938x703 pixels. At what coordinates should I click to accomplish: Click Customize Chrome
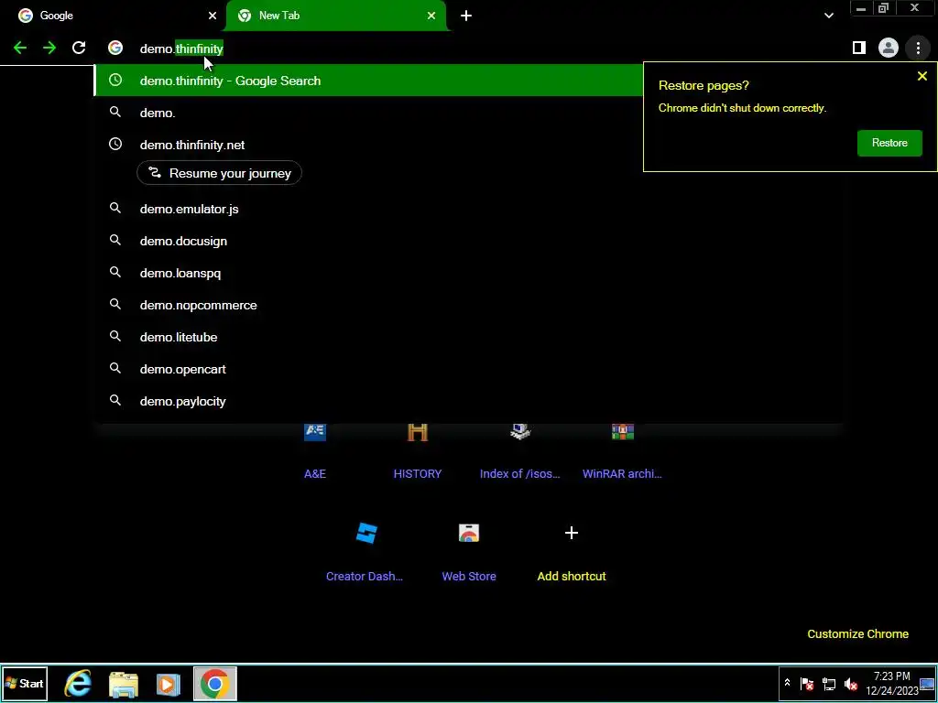857,633
